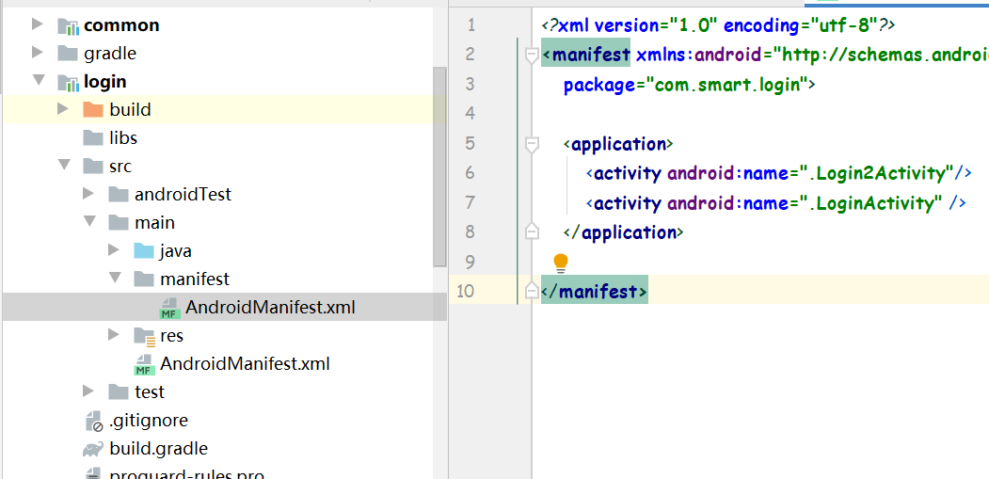
Task: Select the libs folder label
Action: tap(123, 137)
